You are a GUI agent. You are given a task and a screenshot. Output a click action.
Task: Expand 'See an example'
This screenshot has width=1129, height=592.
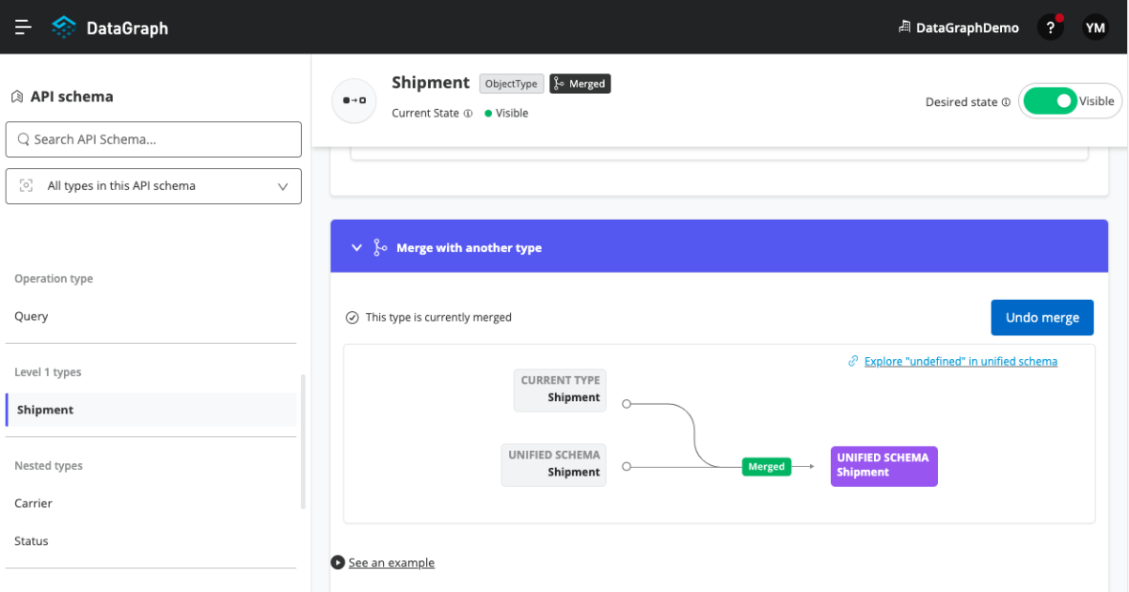(391, 562)
